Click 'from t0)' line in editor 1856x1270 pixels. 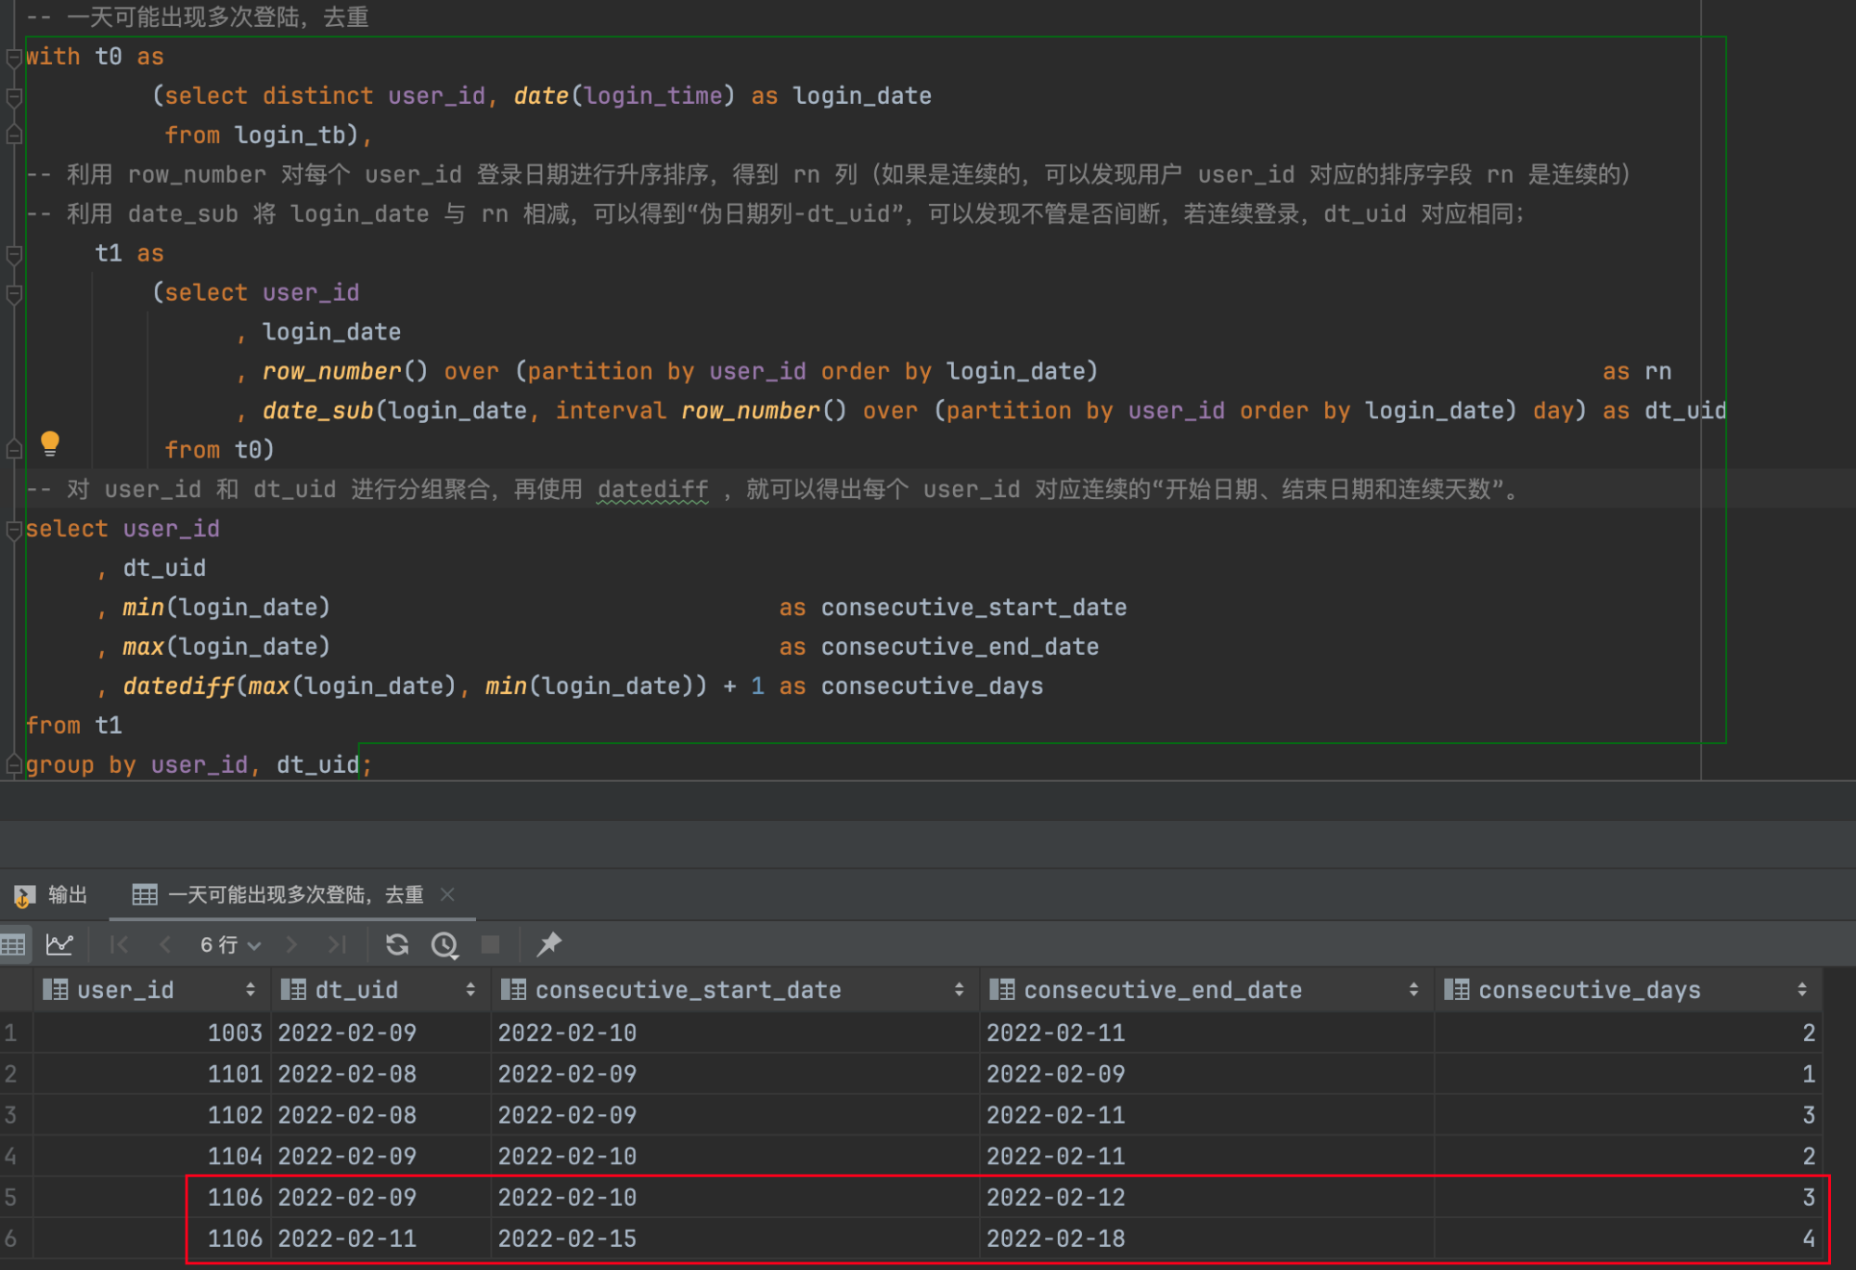pos(219,451)
